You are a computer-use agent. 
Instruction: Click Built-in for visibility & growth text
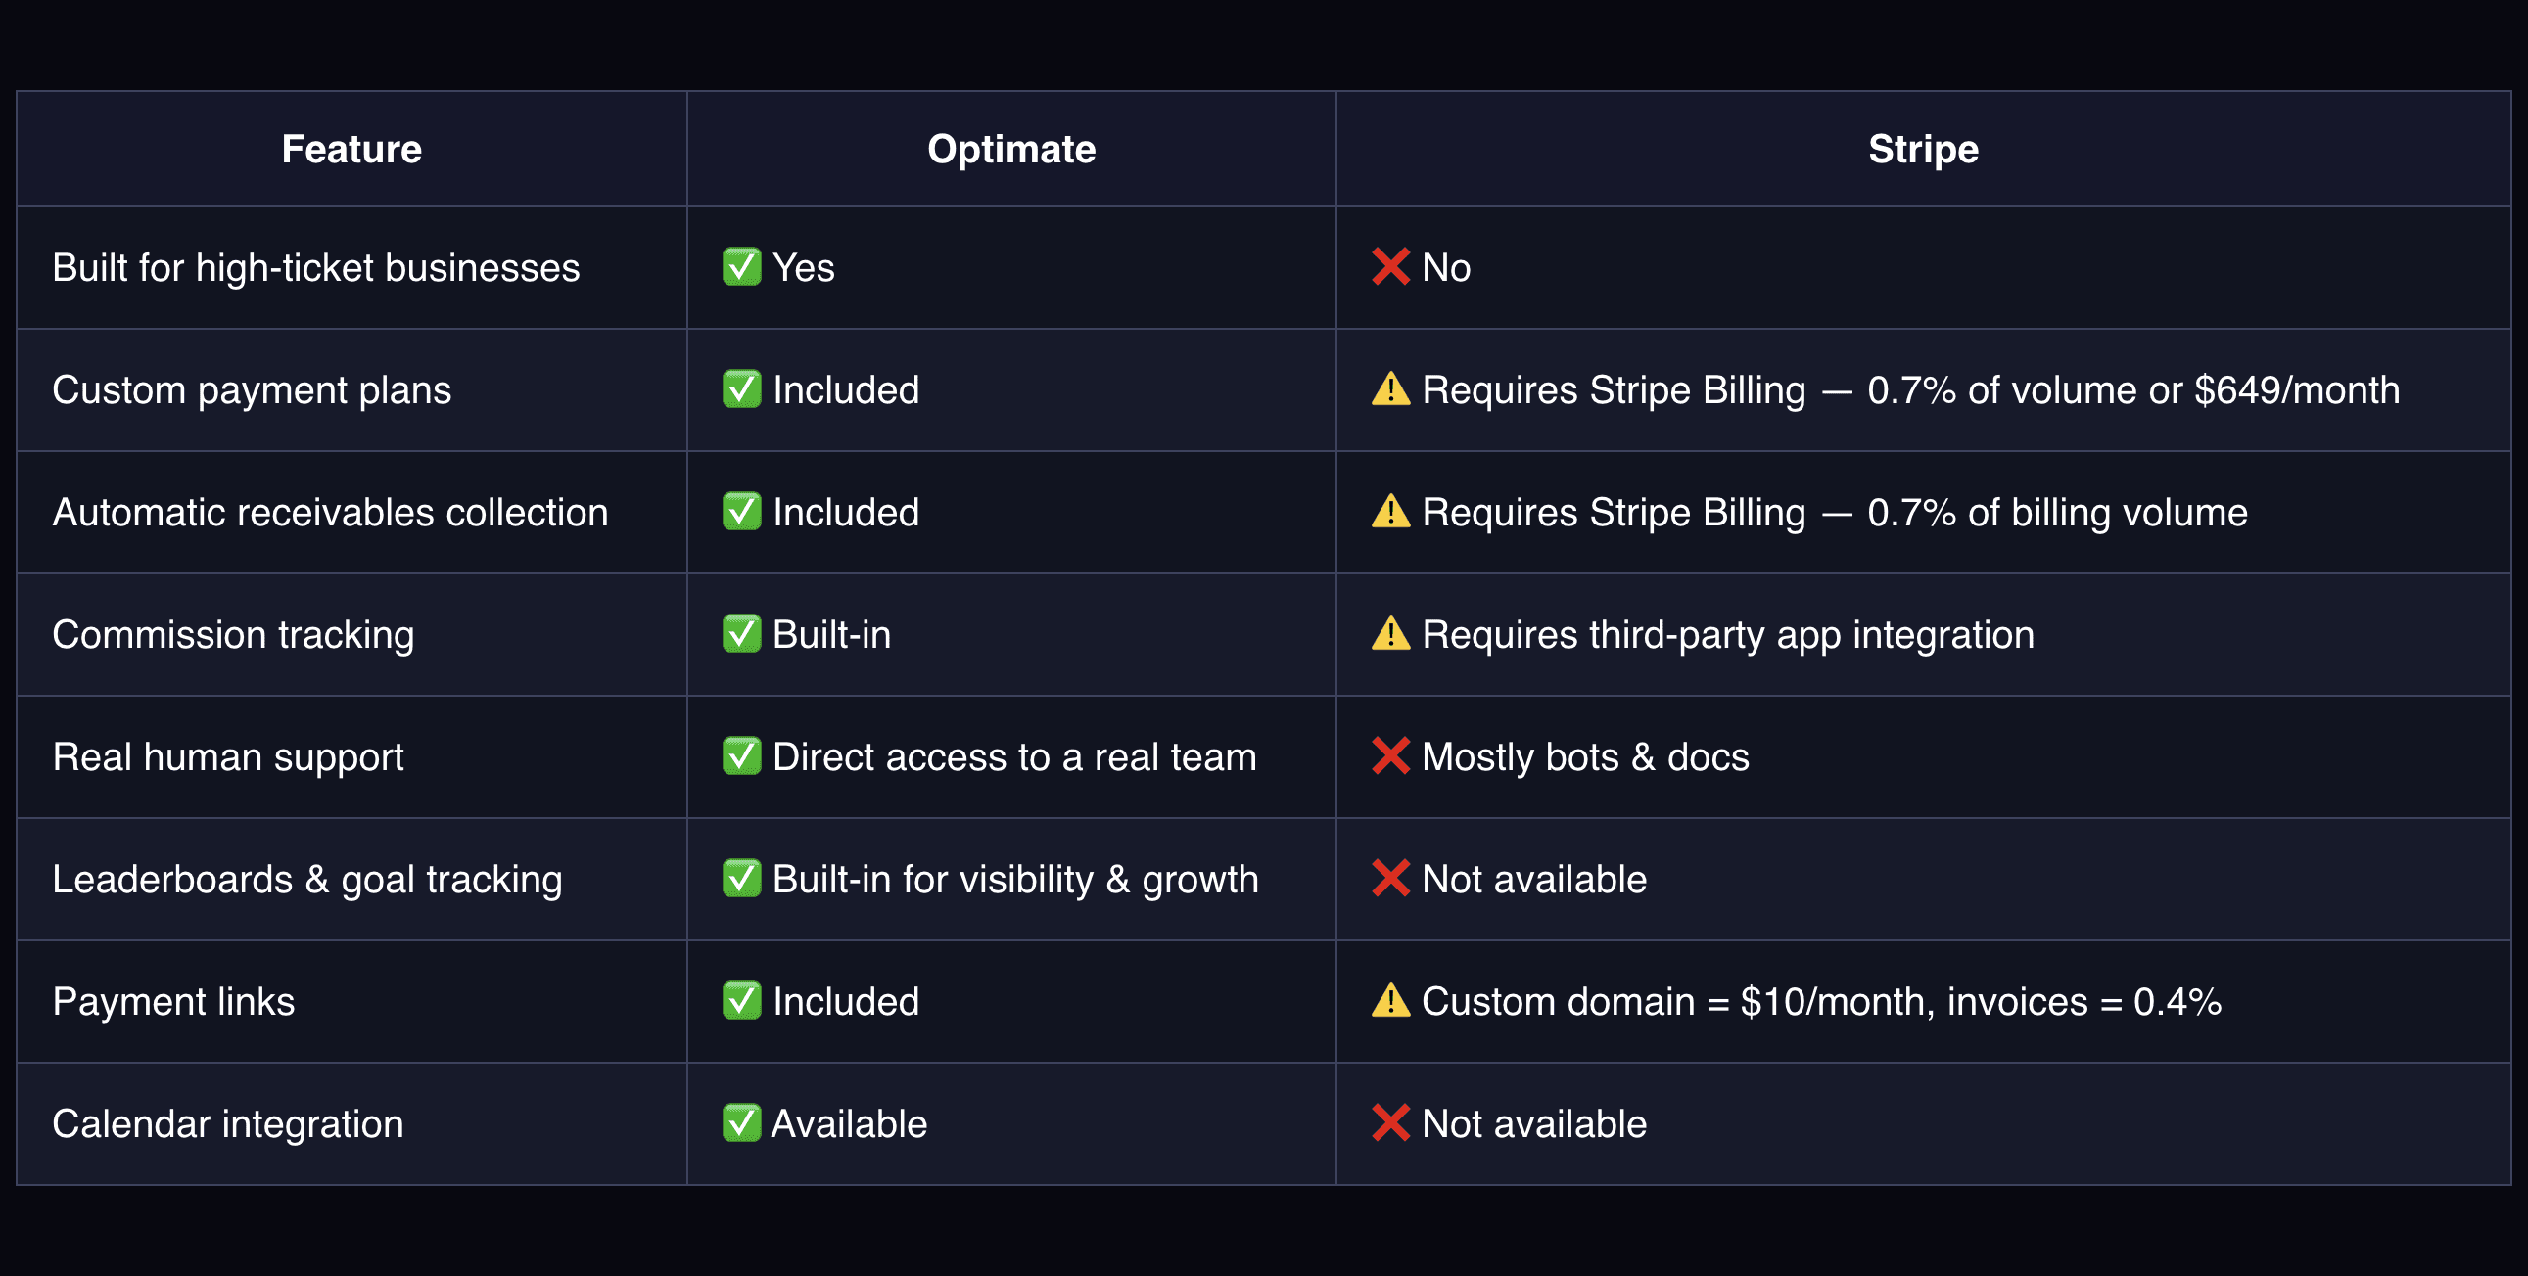pyautogui.click(x=1014, y=880)
